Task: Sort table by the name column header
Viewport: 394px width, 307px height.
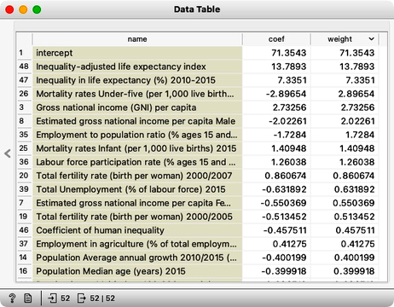Action: click(x=137, y=39)
